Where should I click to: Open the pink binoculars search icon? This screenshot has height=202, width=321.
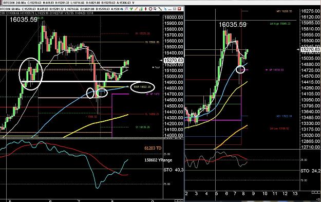click(x=126, y=9)
